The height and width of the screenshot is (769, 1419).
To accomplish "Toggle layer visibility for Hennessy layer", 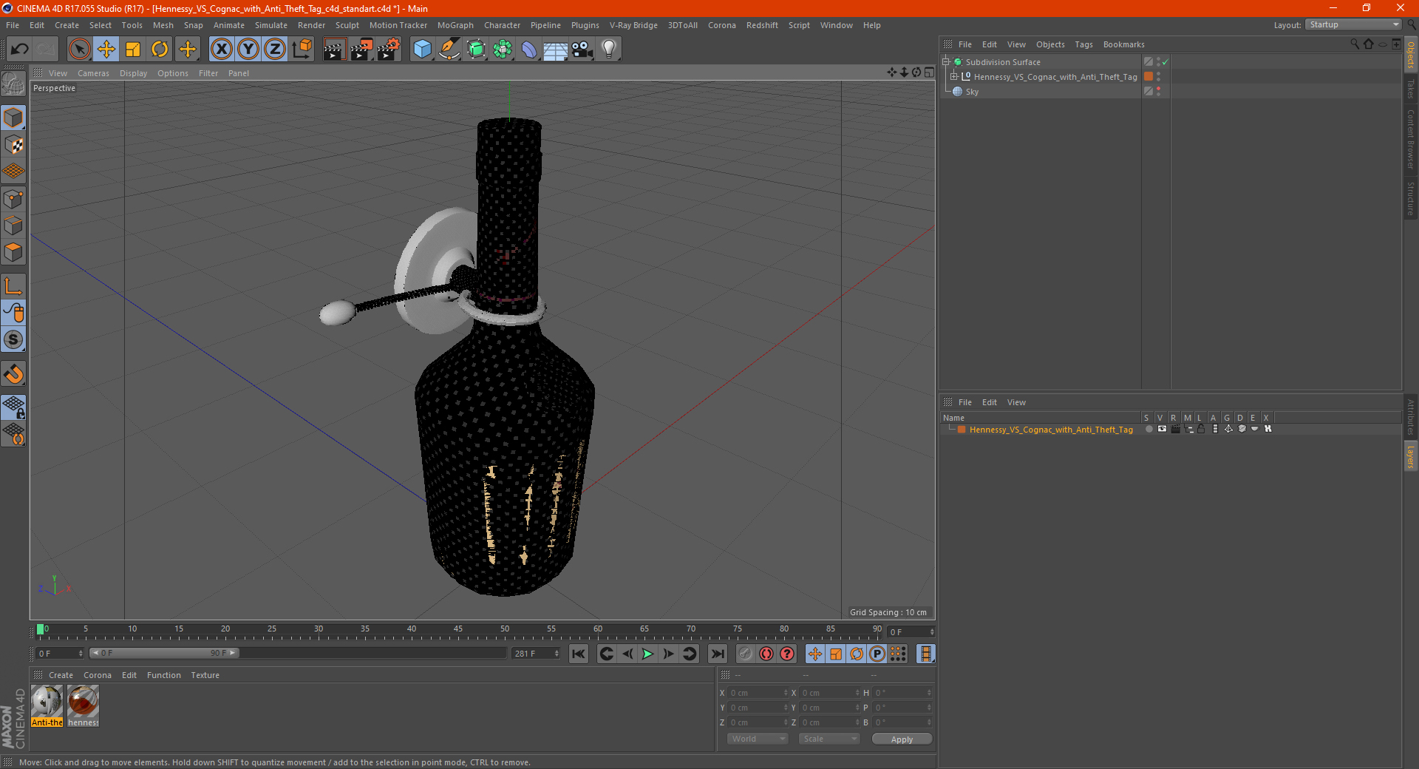I will click(1162, 429).
